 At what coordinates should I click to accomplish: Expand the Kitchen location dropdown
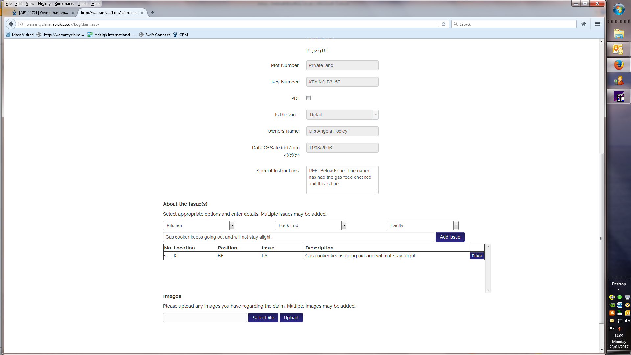pos(232,225)
